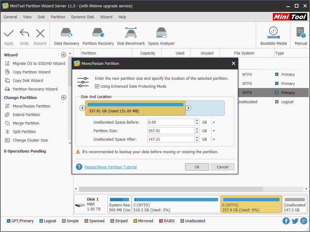The width and height of the screenshot is (310, 232).
Task: Open unit dropdown for Unallocated Space Before
Action: point(214,122)
